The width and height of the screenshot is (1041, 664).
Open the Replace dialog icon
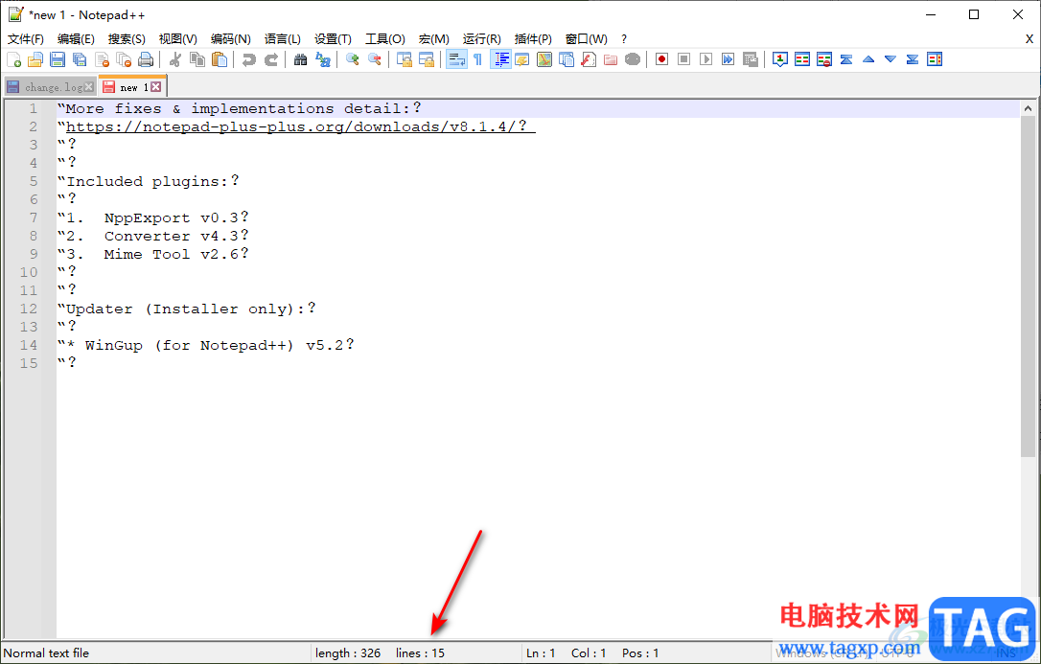pyautogui.click(x=323, y=59)
